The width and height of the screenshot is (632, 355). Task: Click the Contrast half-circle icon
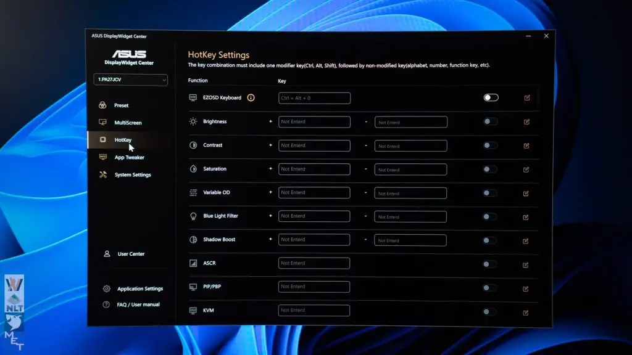(x=193, y=145)
